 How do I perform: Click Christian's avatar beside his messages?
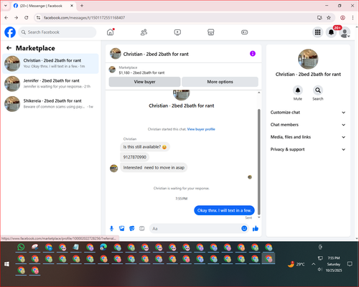(x=113, y=168)
